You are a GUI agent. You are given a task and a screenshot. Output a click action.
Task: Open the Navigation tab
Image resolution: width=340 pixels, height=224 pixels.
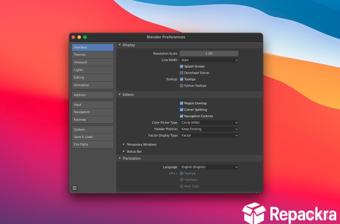pos(93,112)
